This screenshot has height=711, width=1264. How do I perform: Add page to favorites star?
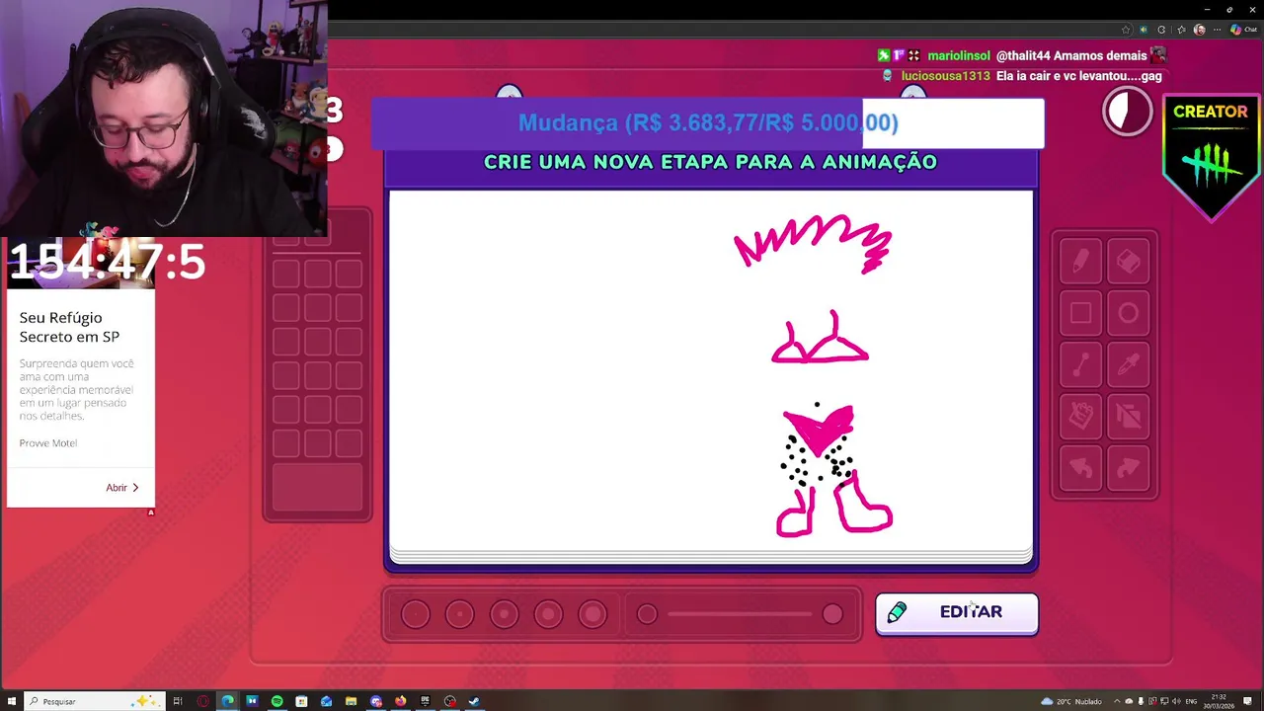[x=1126, y=30]
